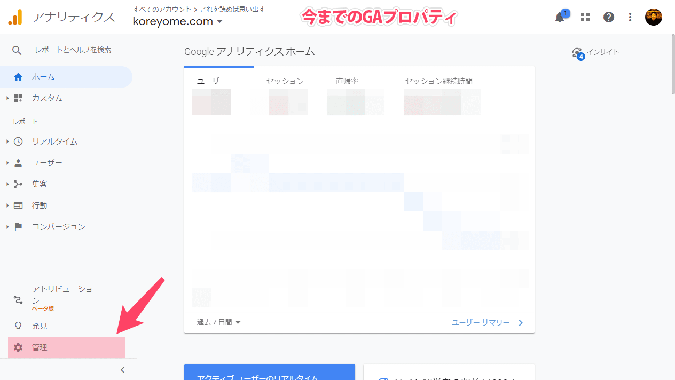The image size is (675, 380).
Task: Click the Audience person icon
Action: pyautogui.click(x=18, y=163)
